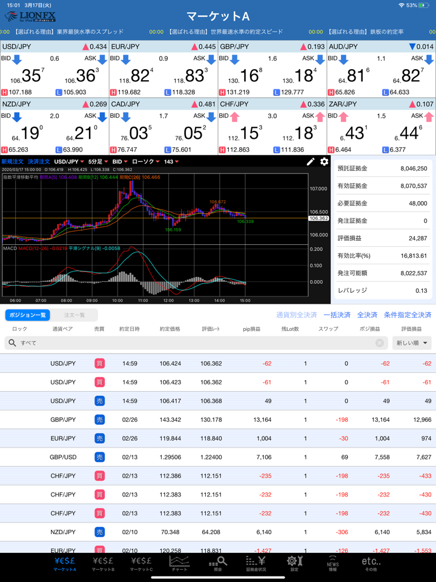Expand the USD/JPY currency pair dropdown
This screenshot has height=582, width=436.
tap(70, 162)
